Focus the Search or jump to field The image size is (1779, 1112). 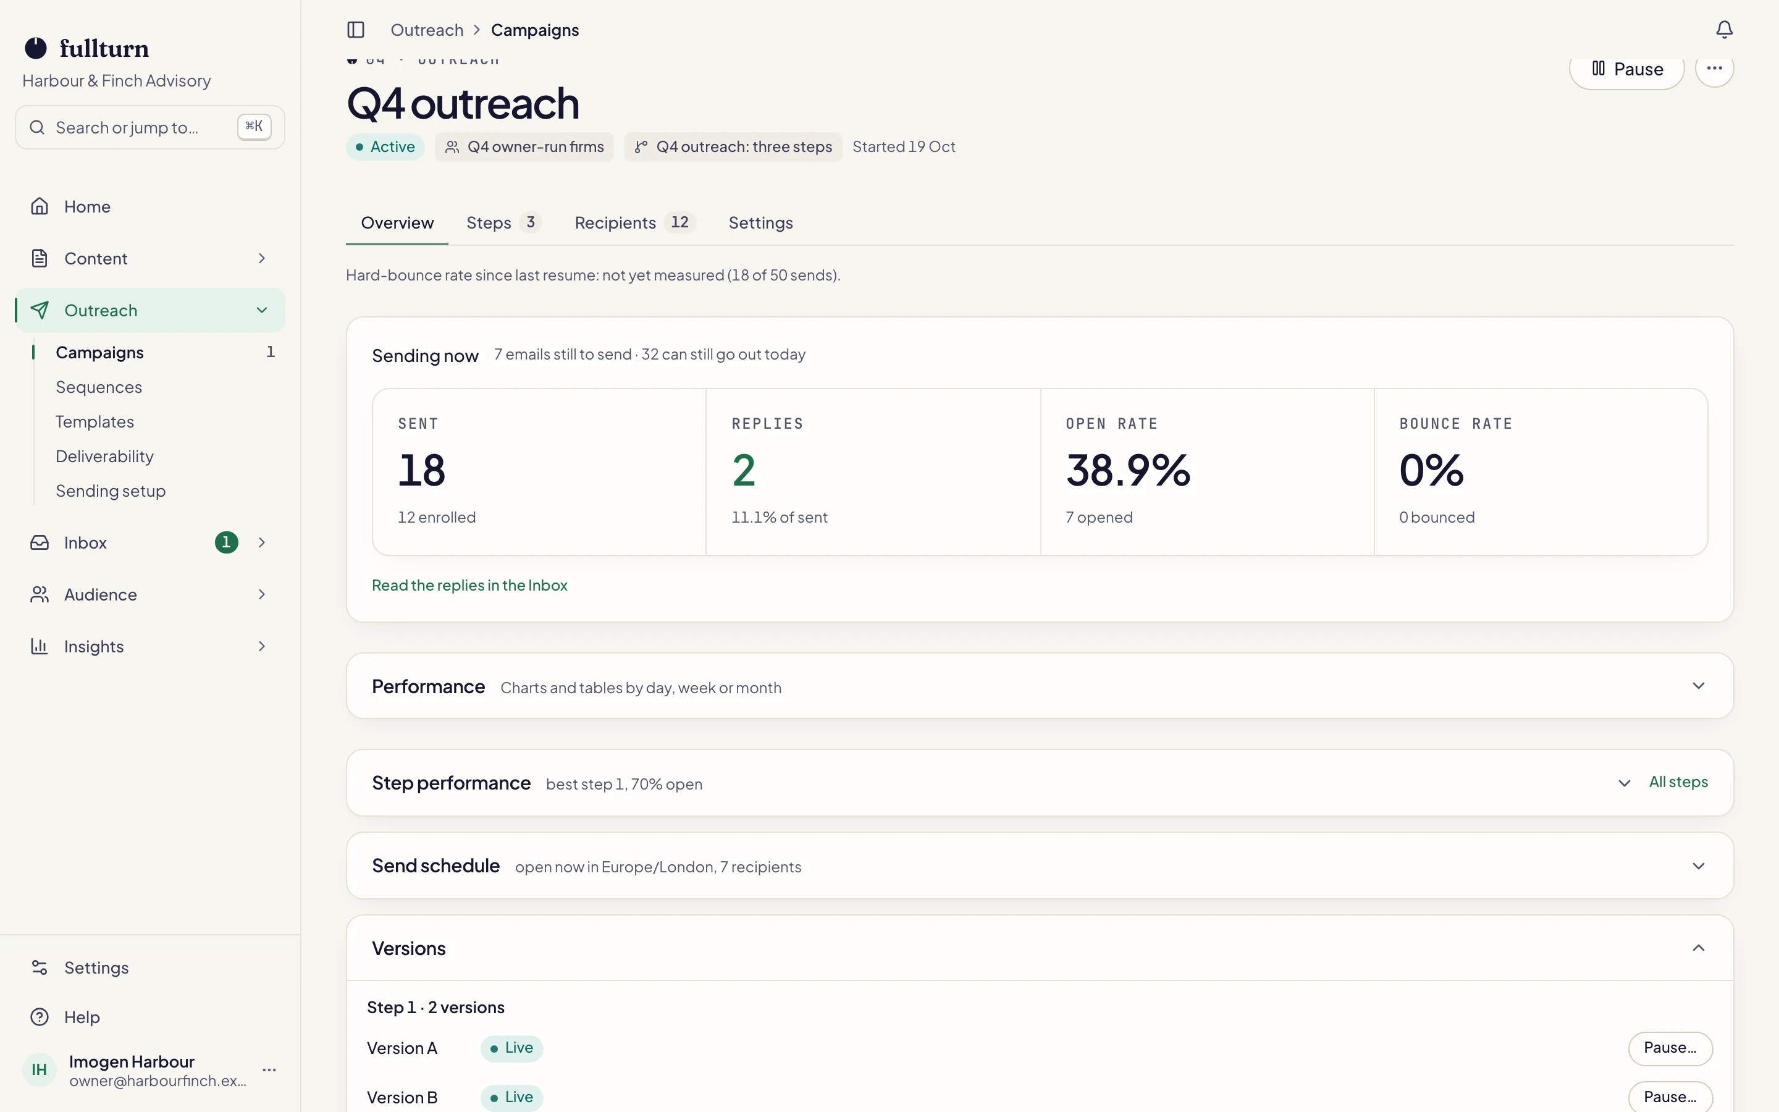tap(150, 127)
